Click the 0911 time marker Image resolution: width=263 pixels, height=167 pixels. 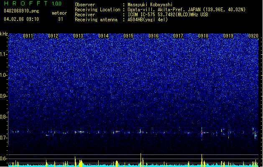(x=28, y=36)
